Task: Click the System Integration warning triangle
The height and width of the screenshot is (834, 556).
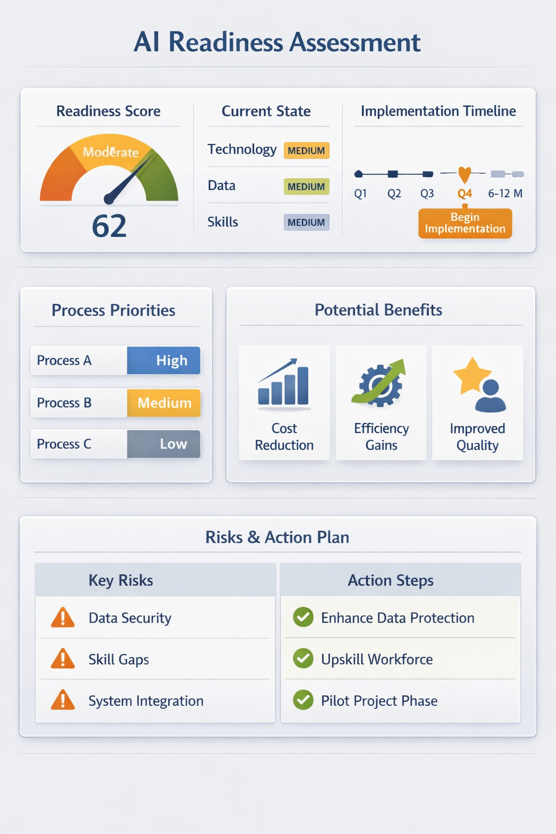Action: pos(63,700)
